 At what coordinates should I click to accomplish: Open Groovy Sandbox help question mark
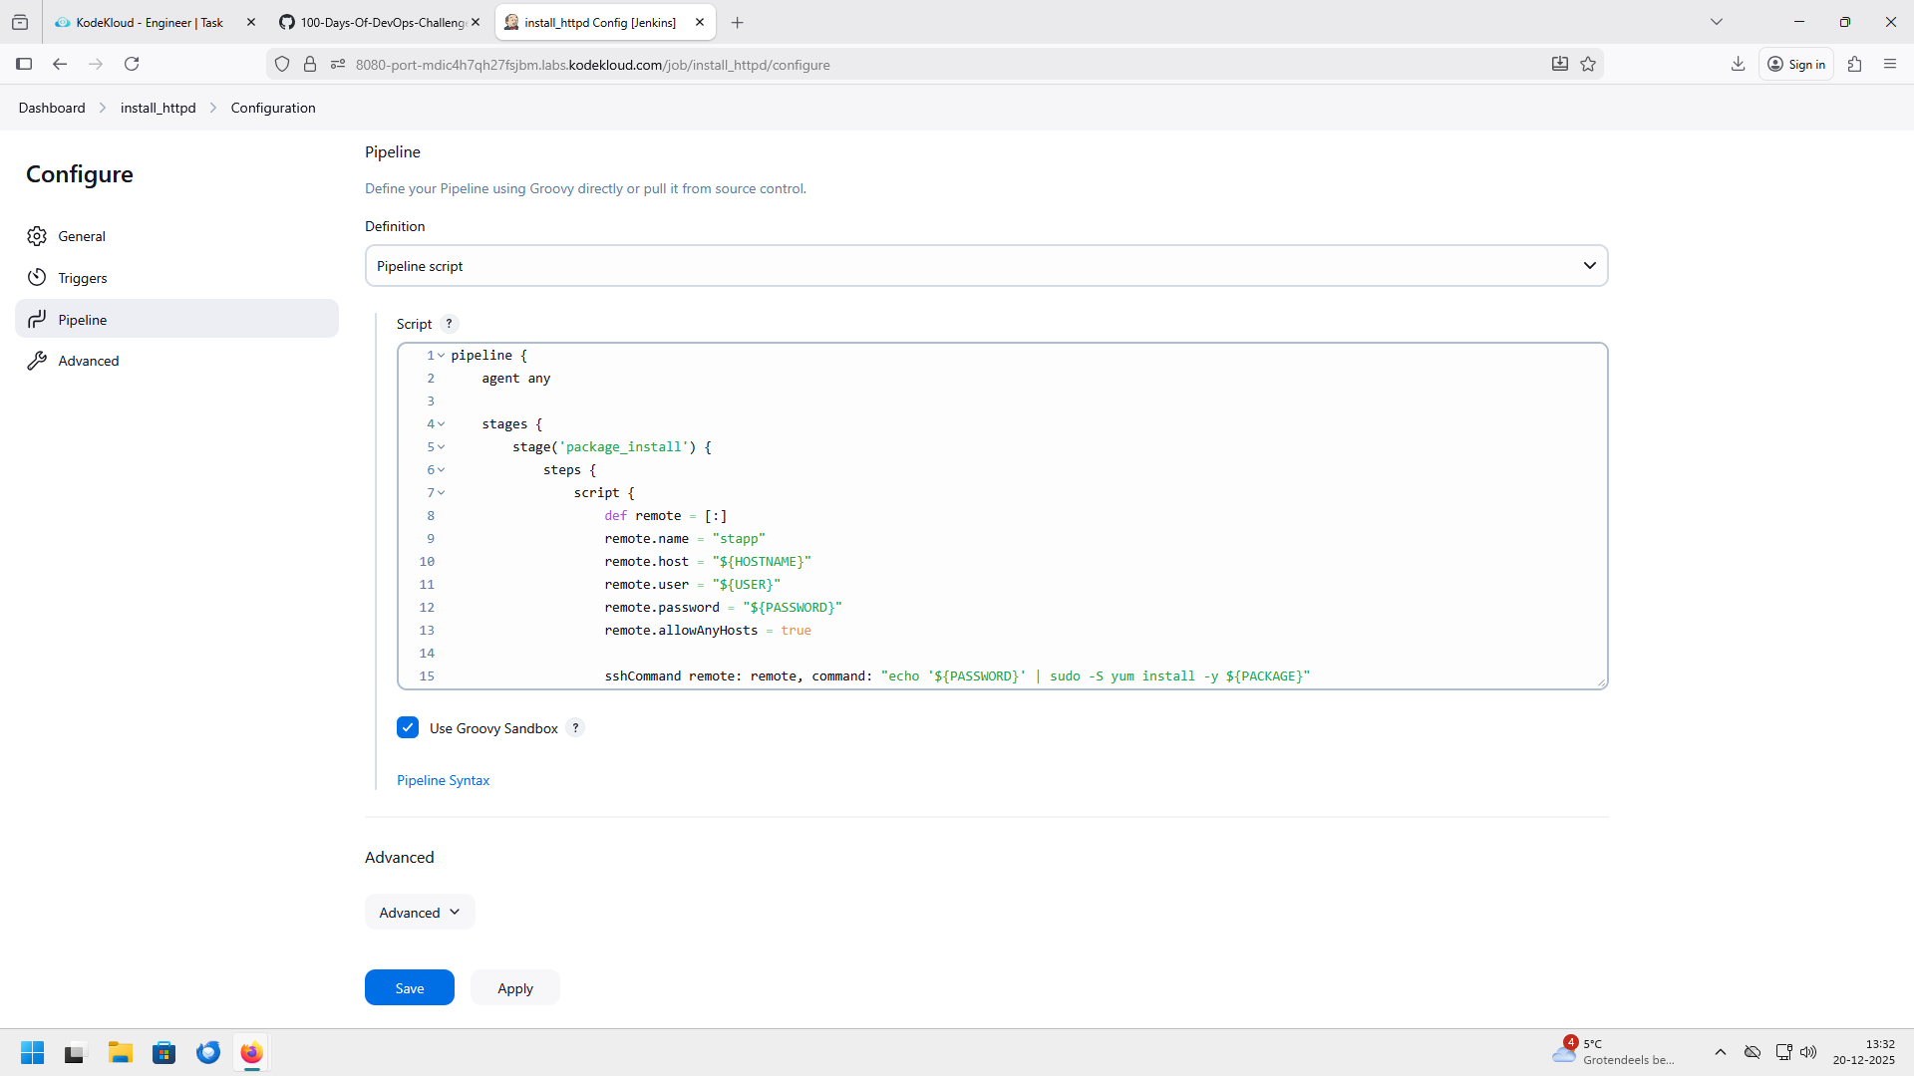pos(575,728)
